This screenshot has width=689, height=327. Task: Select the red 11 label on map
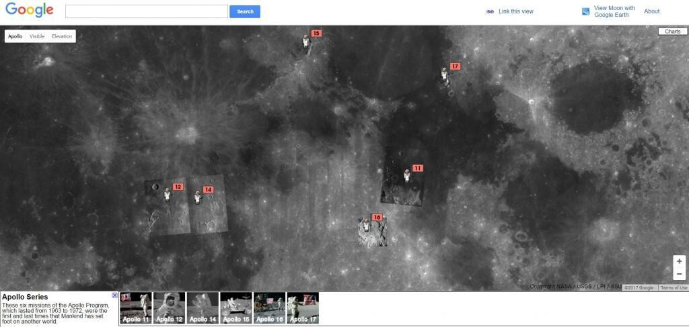[417, 168]
